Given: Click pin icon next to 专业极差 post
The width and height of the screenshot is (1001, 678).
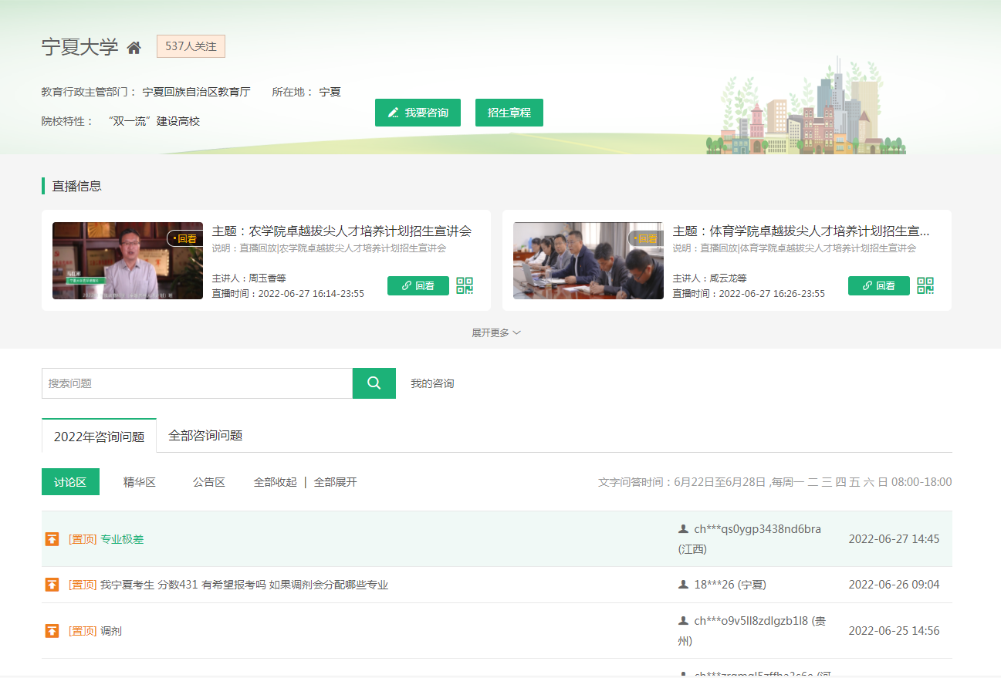Looking at the screenshot, I should 52,539.
